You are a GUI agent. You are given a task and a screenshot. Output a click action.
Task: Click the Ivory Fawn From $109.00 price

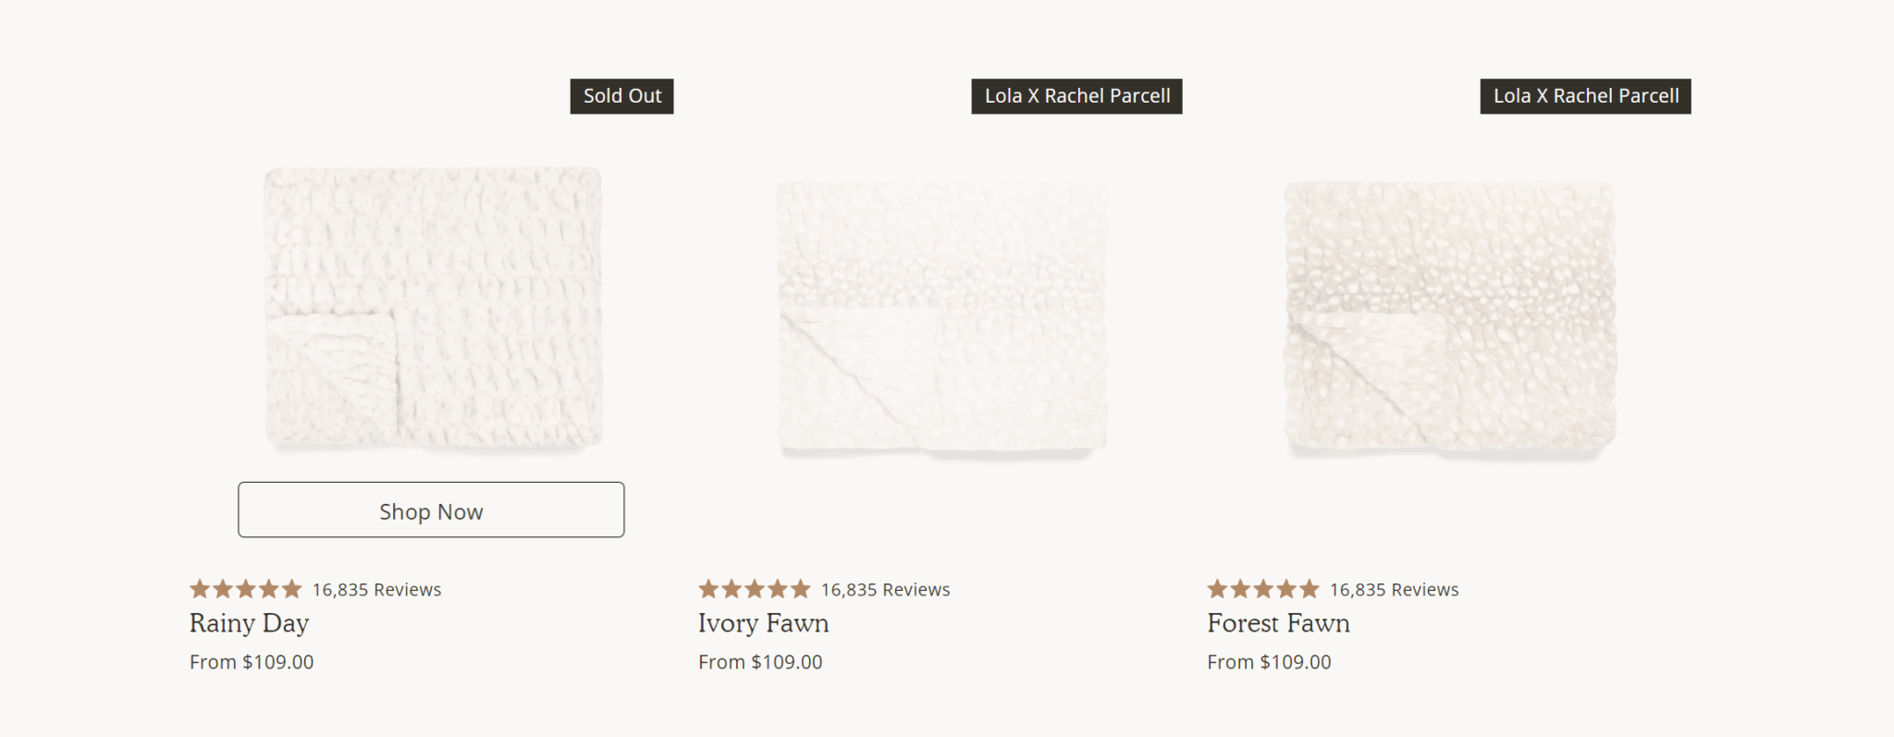(x=760, y=662)
